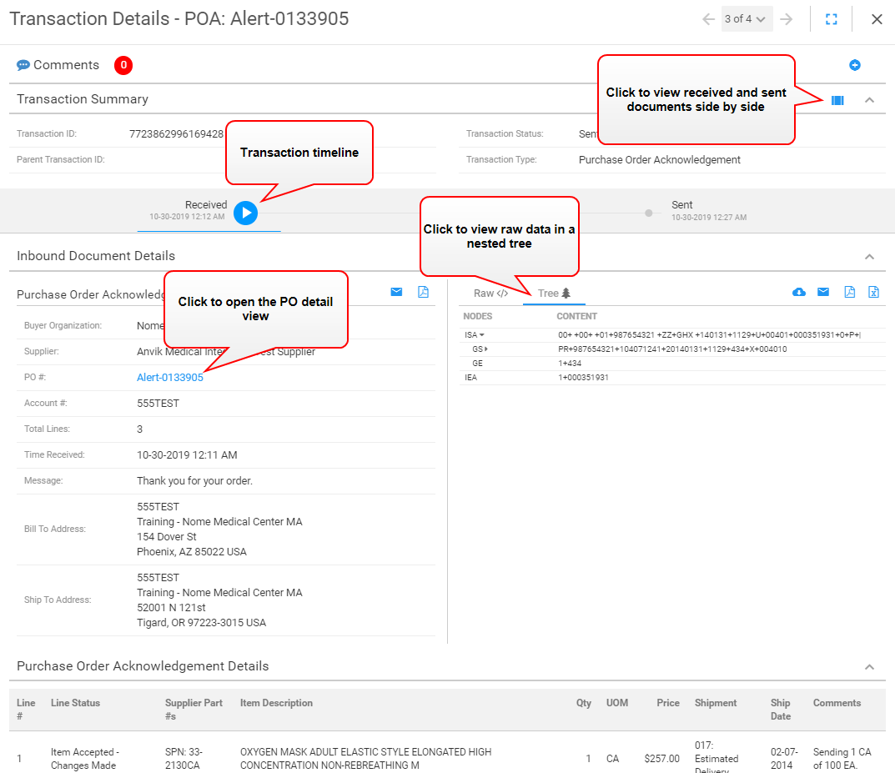Select the Tree tab

coord(554,294)
